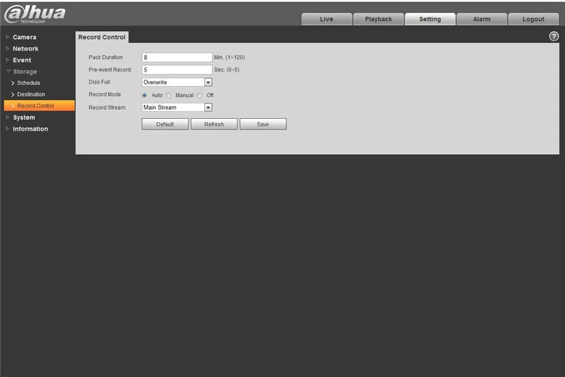This screenshot has height=377, width=565.
Task: Click the Dahua logo
Action: pos(35,14)
